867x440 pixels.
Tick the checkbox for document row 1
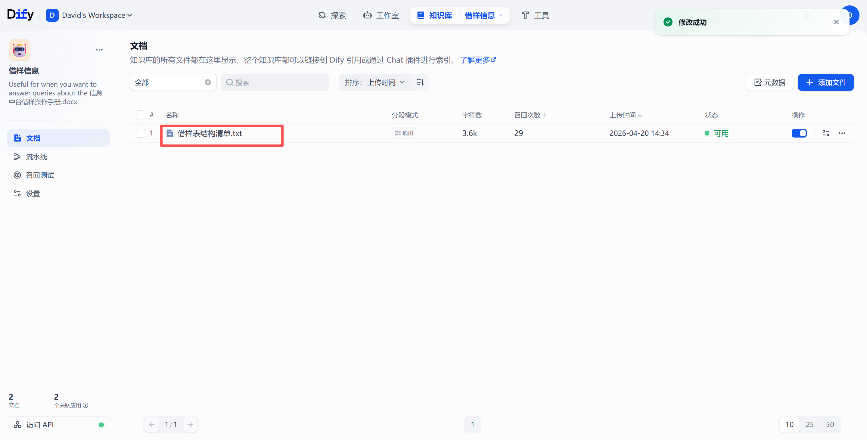point(141,133)
